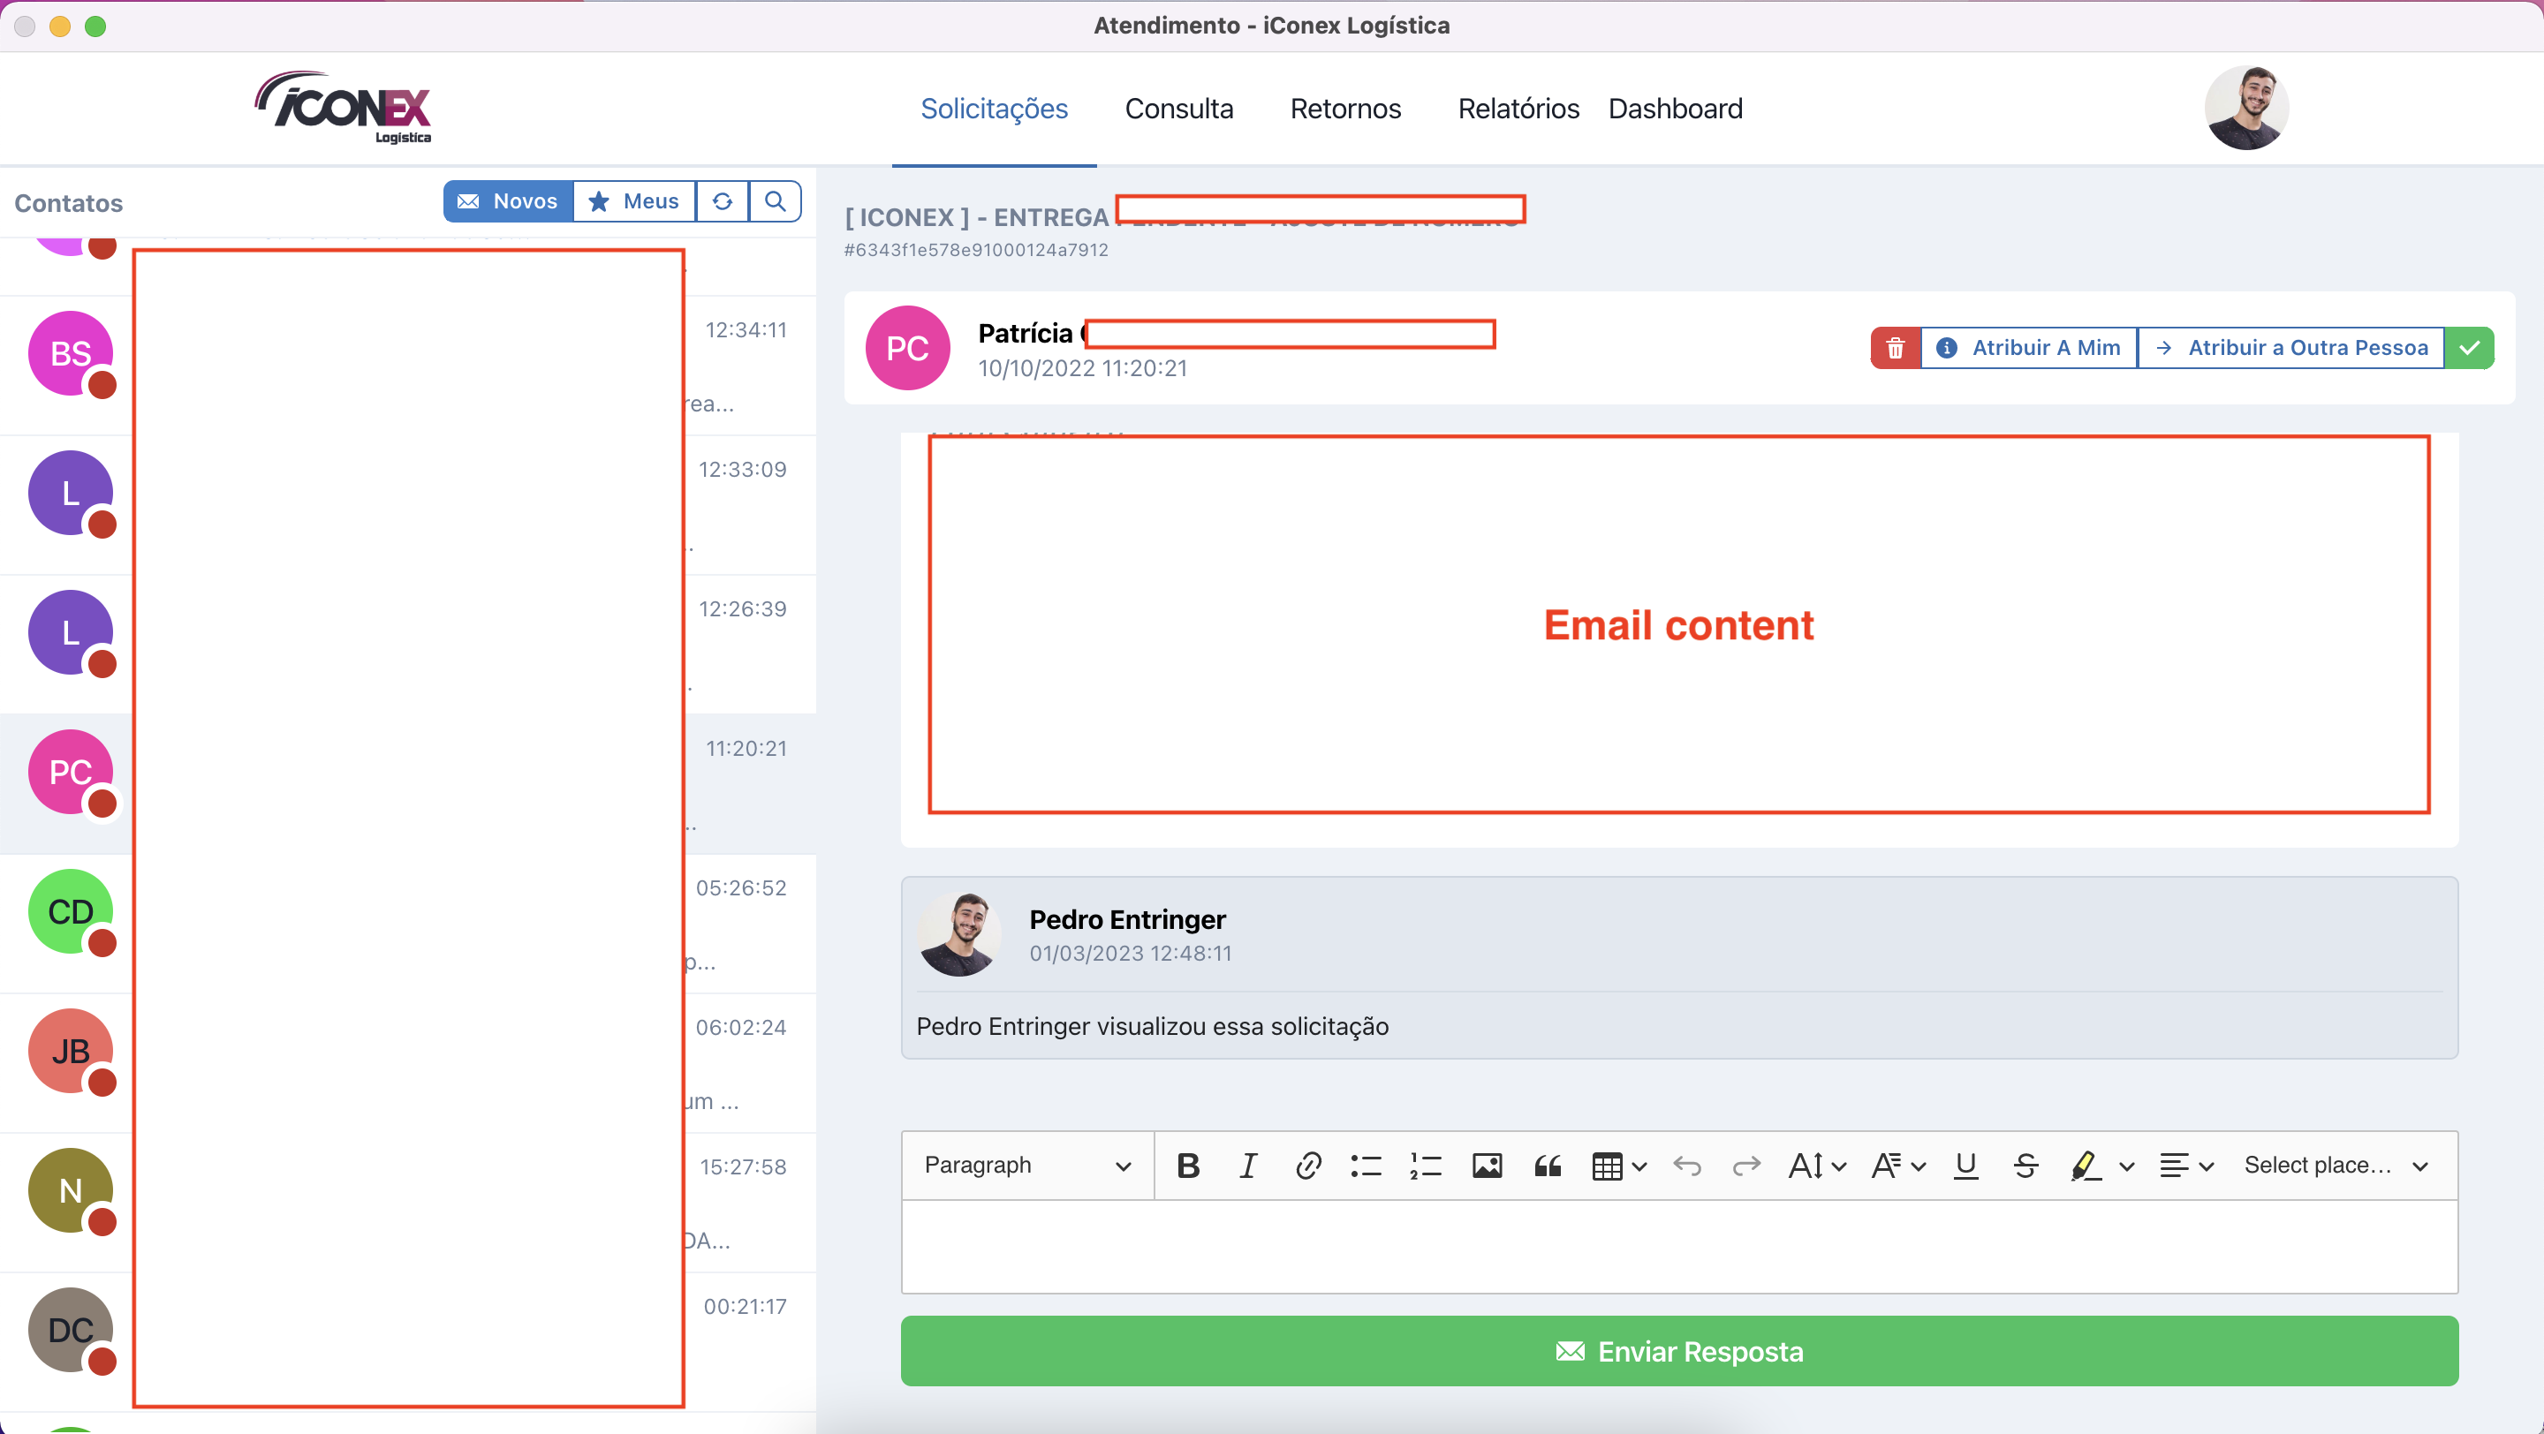The image size is (2544, 1434).
Task: Go to the Solicitações tab
Action: tap(994, 109)
